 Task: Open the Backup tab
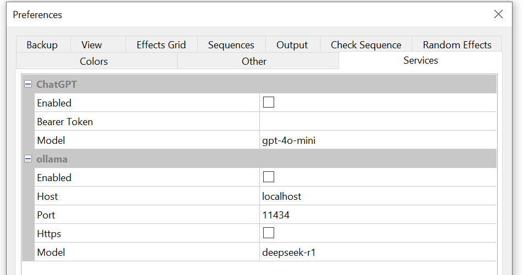tap(43, 44)
